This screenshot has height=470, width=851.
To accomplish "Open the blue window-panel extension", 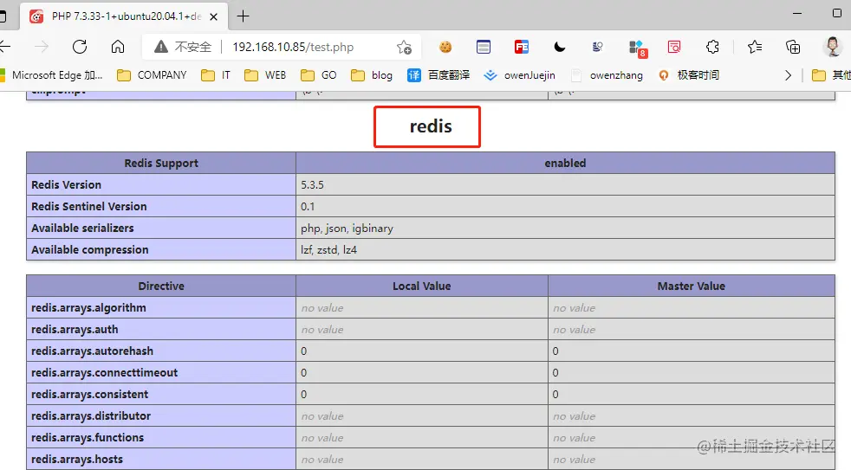I will coord(484,47).
